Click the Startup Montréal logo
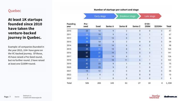181x101 pixels. click(x=155, y=97)
